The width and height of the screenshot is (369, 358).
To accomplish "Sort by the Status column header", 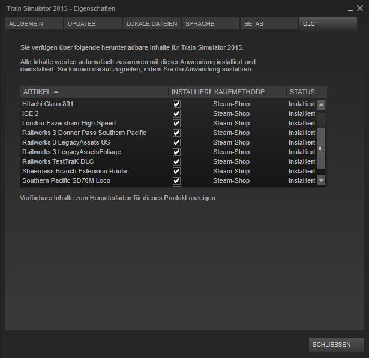I will pyautogui.click(x=307, y=92).
